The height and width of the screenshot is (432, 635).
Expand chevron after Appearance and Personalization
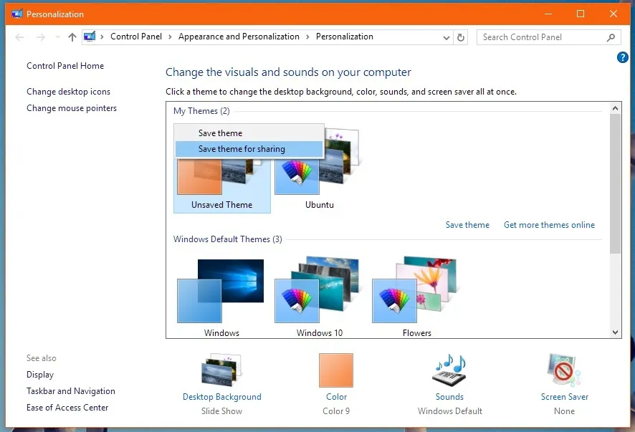[307, 37]
